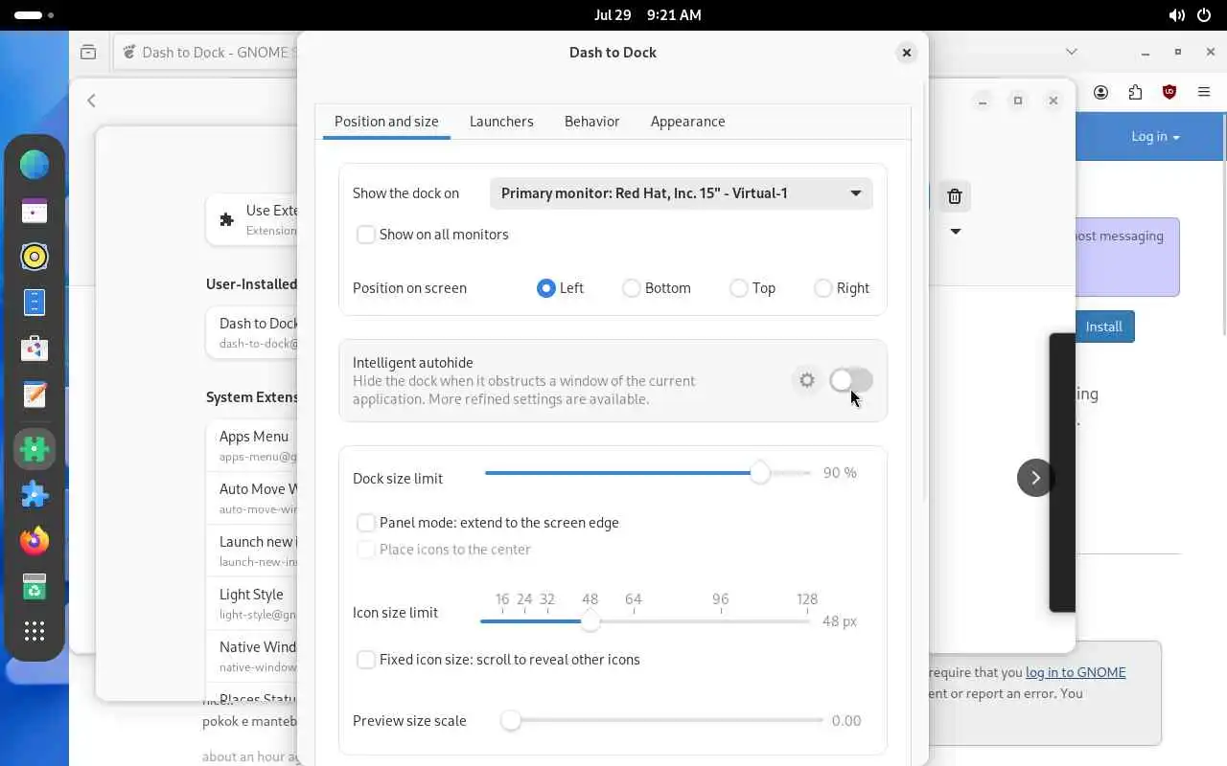Click Install button on website
This screenshot has height=766, width=1227.
[1103, 327]
